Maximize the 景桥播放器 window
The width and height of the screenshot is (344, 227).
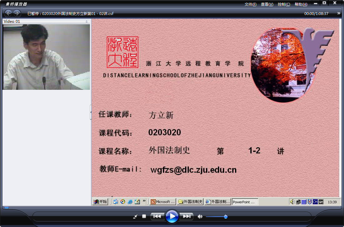click(324, 3)
